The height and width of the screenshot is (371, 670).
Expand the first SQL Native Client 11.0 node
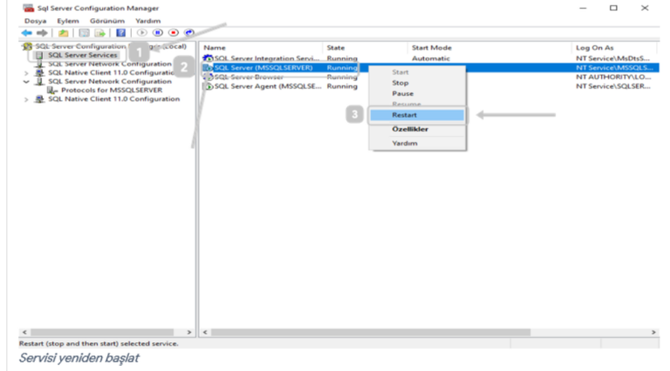pyautogui.click(x=26, y=73)
